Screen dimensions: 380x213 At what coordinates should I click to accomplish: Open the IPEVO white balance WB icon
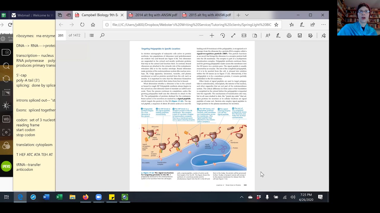tap(6, 119)
